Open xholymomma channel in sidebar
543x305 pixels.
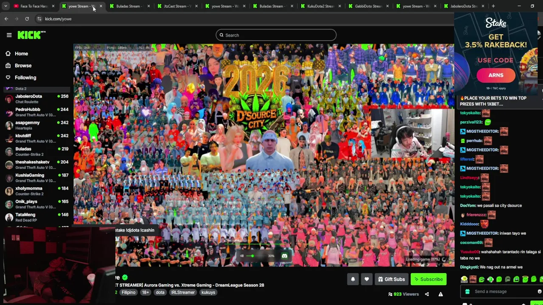pyautogui.click(x=36, y=191)
